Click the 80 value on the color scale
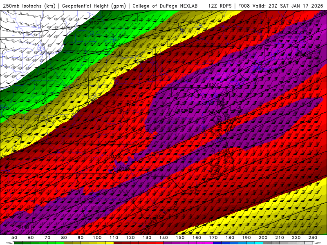 point(64,238)
